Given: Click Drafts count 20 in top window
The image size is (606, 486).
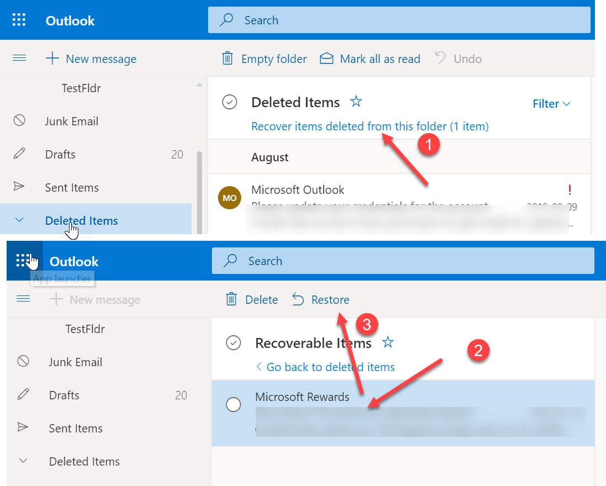Looking at the screenshot, I should tap(177, 154).
